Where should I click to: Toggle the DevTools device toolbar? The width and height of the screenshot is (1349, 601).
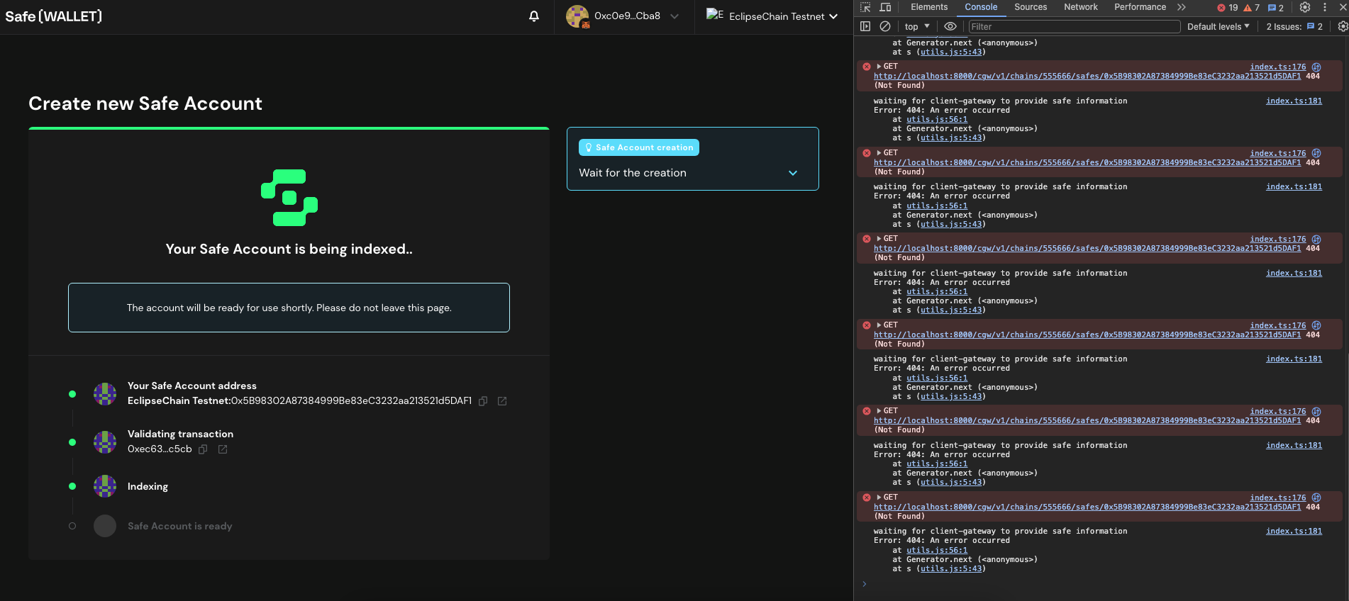point(885,7)
